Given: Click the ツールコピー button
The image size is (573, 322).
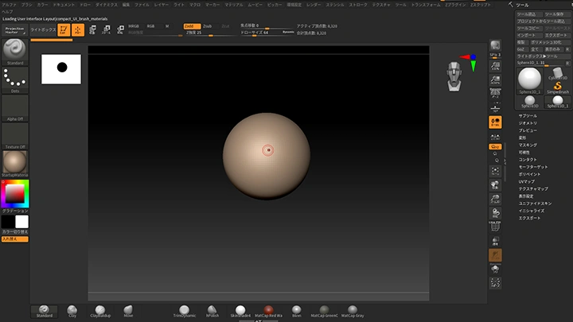Looking at the screenshot, I should pyautogui.click(x=528, y=28).
